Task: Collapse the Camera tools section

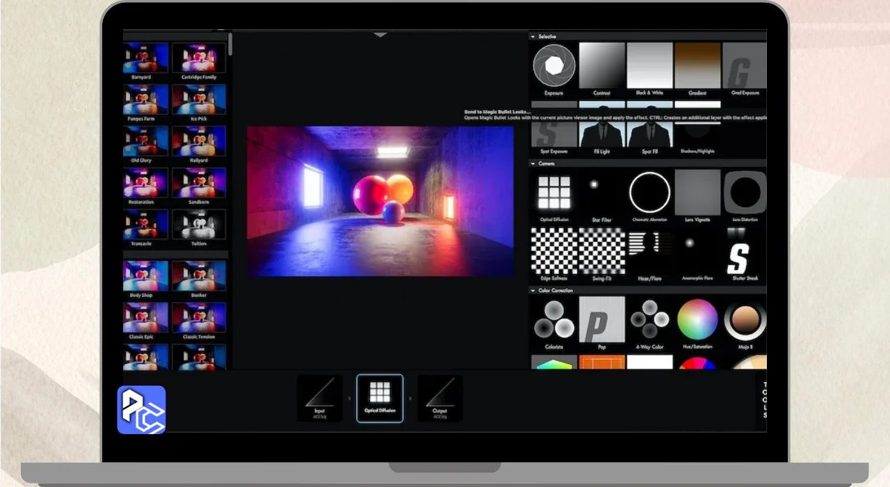Action: (x=533, y=163)
